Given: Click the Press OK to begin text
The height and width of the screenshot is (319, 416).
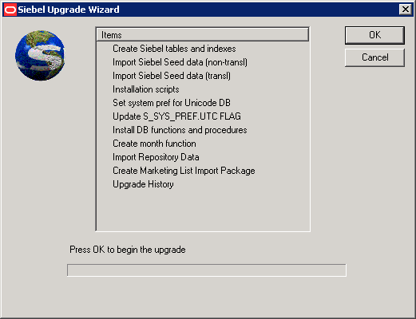Looking at the screenshot, I should (128, 250).
